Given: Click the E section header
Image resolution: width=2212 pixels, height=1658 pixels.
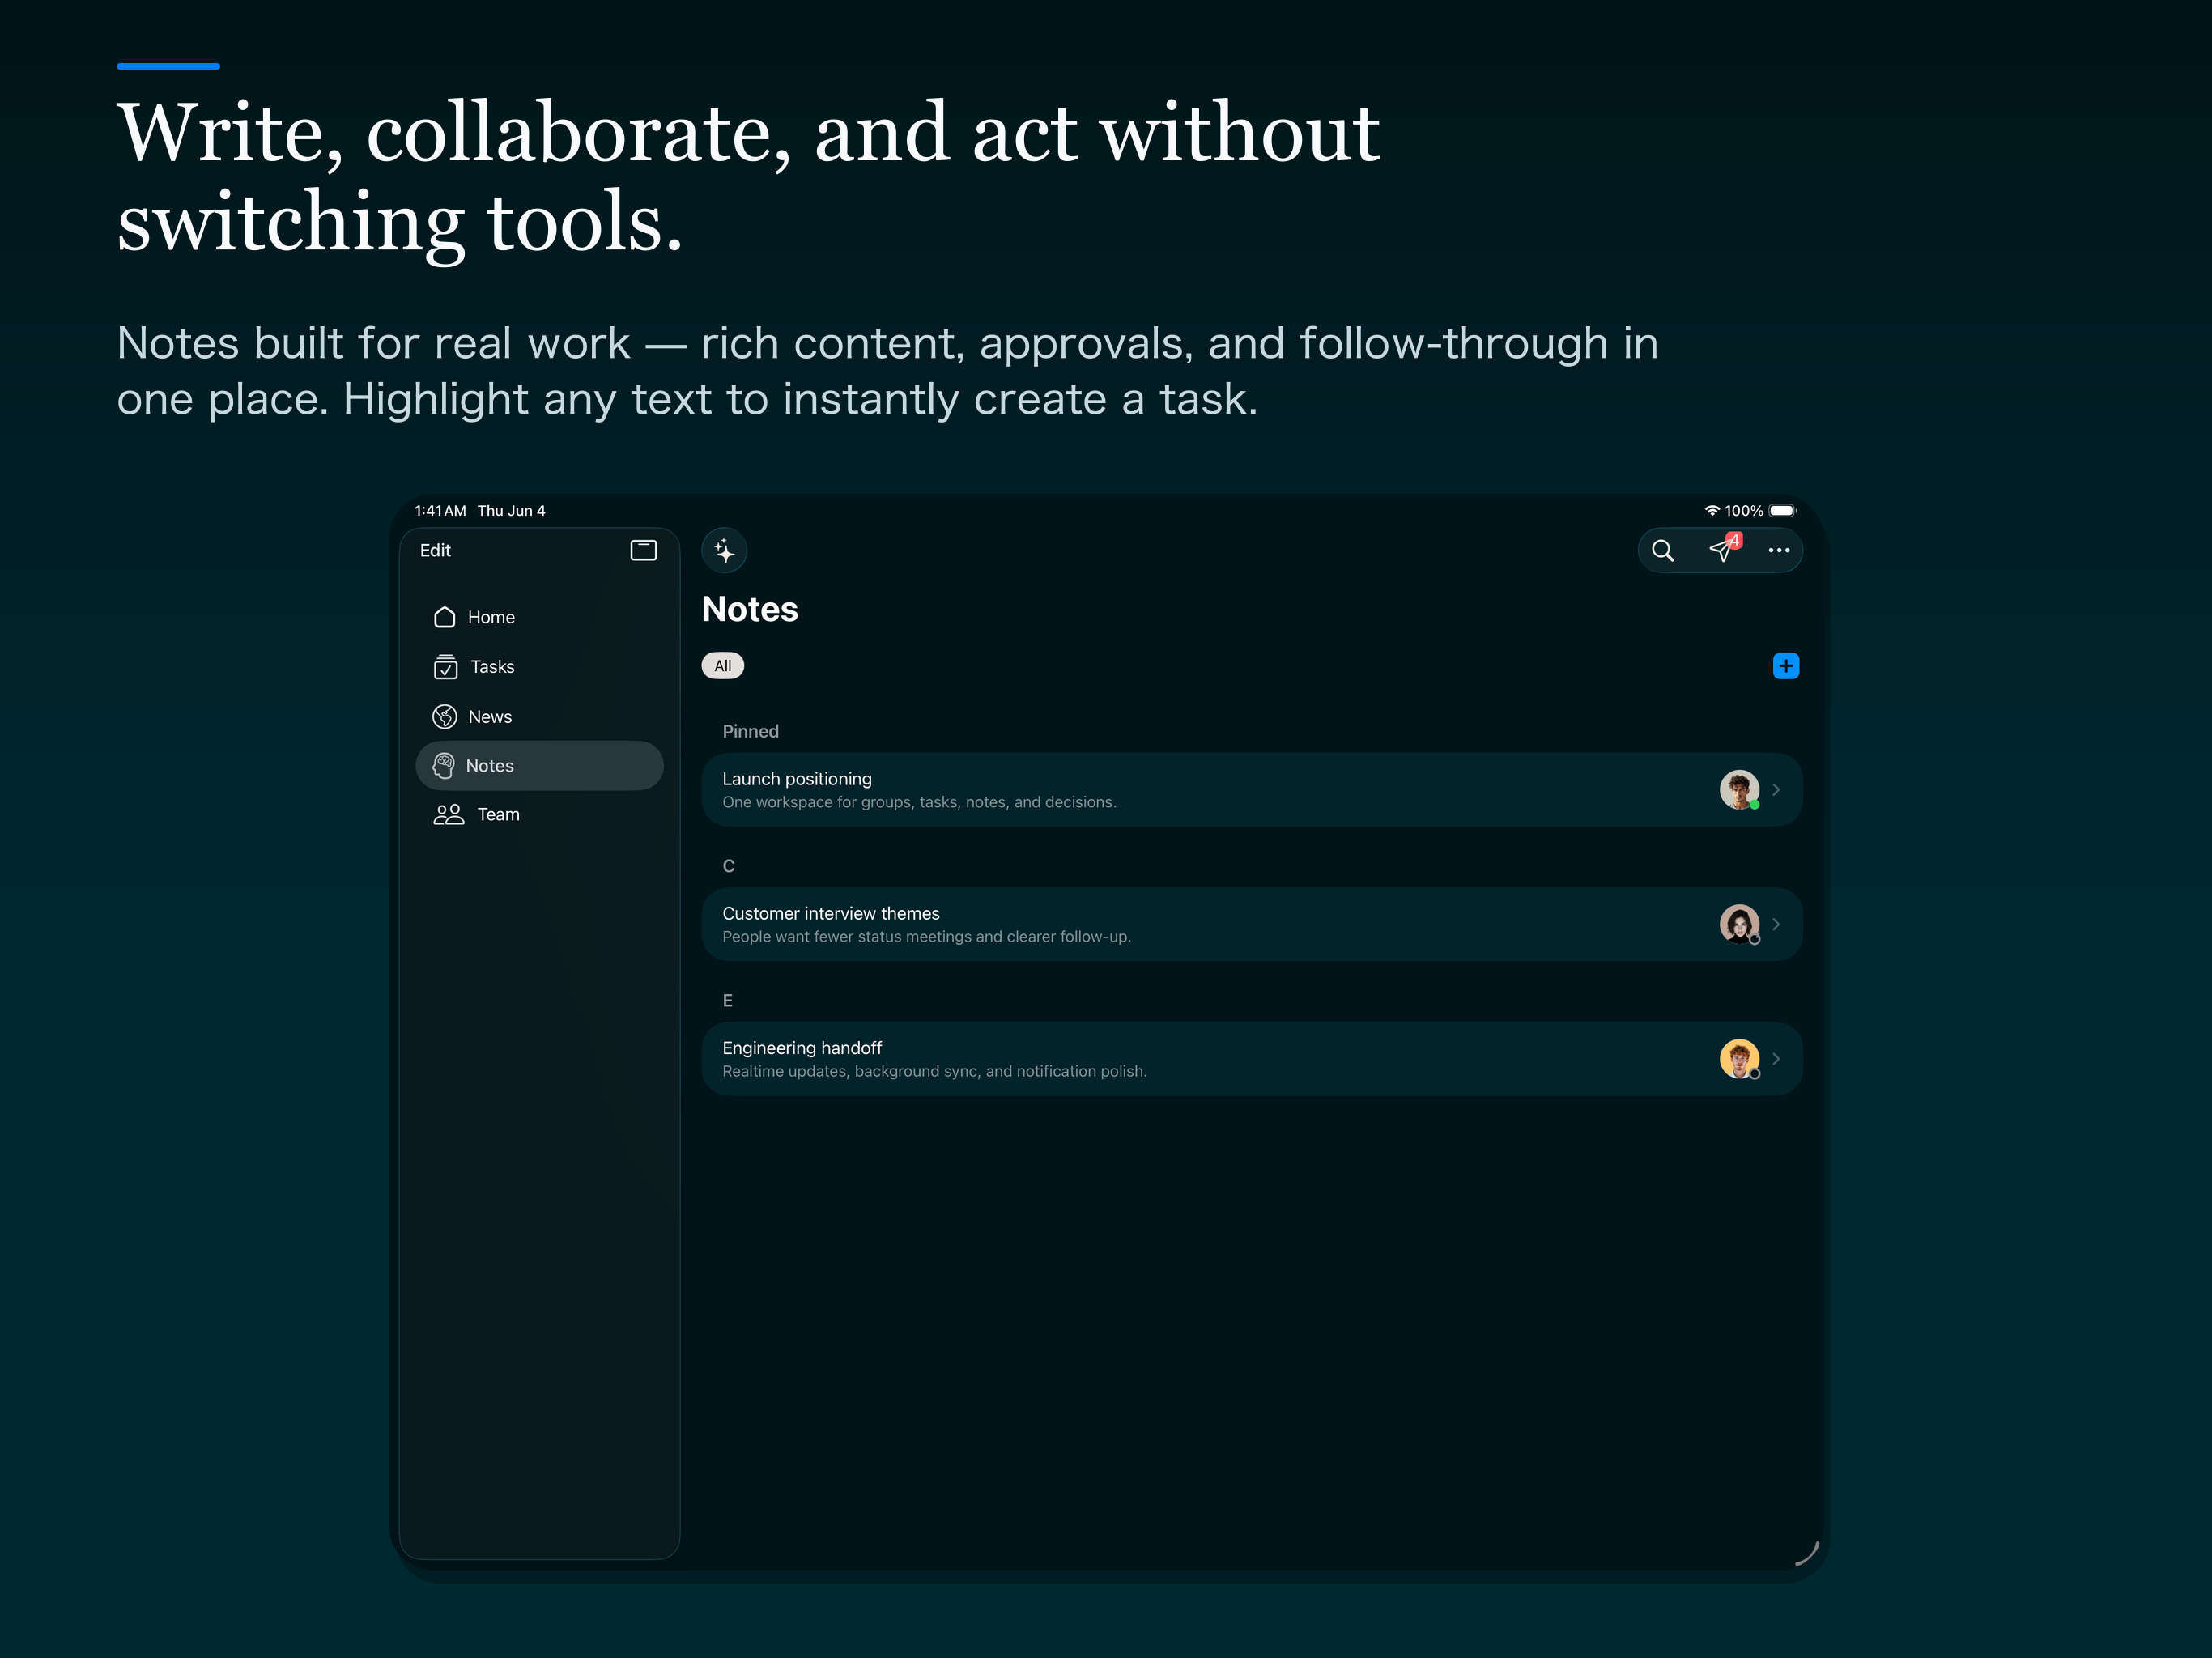Looking at the screenshot, I should [x=727, y=1000].
